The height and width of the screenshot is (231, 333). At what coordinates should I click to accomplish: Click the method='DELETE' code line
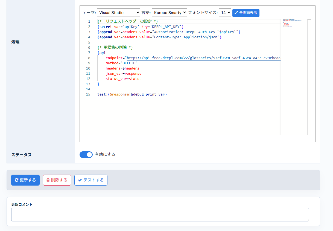click(121, 63)
